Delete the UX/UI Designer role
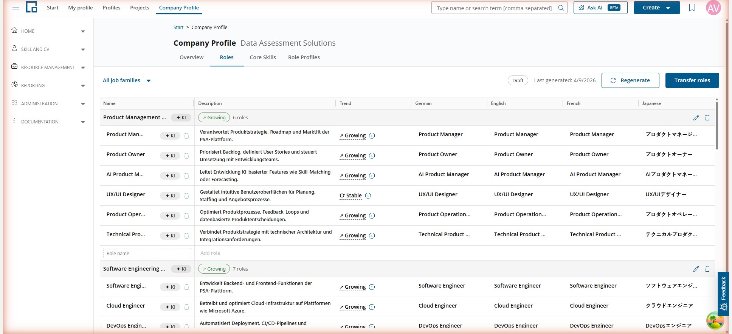The width and height of the screenshot is (732, 334). tap(186, 195)
